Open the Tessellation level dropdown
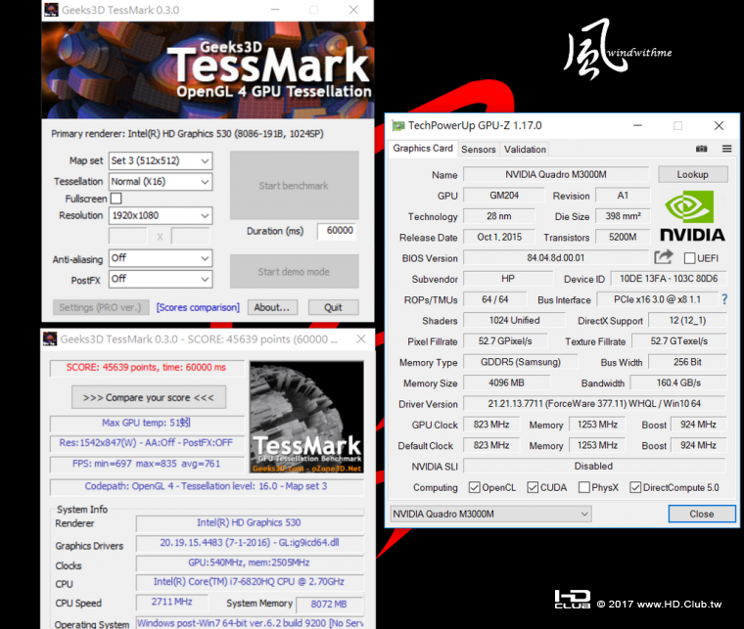 click(161, 182)
